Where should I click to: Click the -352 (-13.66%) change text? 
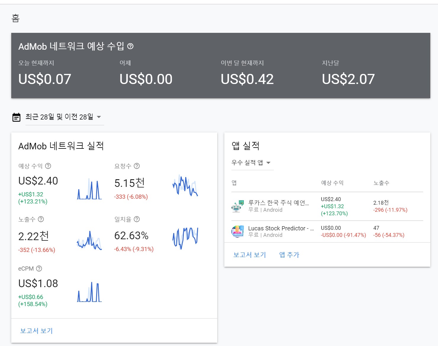tap(37, 250)
